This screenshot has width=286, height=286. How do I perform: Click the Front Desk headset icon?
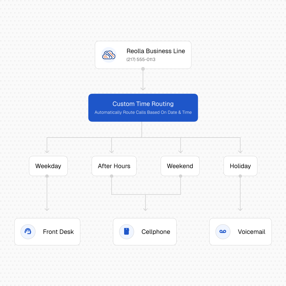tap(28, 232)
